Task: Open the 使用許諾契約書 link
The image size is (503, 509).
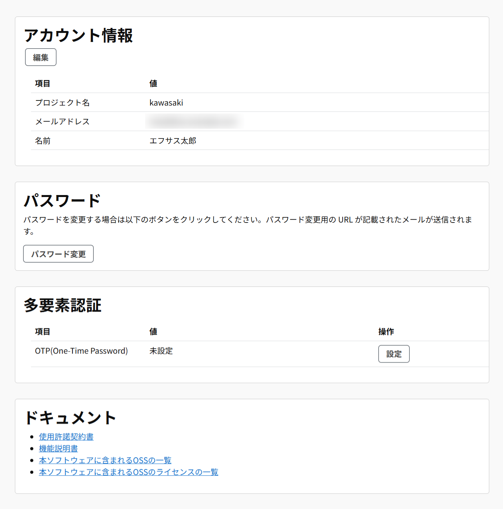Action: click(66, 436)
